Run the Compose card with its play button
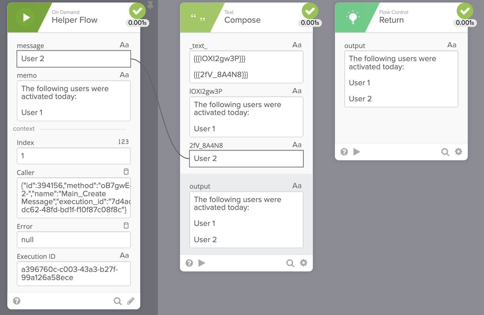Viewport: 484px width, 315px height. point(202,263)
